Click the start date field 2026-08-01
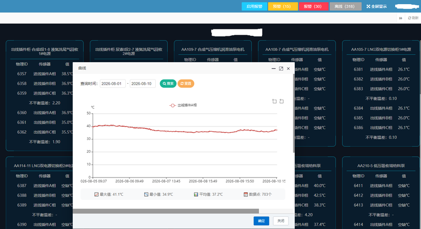The height and width of the screenshot is (229, 421). point(113,84)
